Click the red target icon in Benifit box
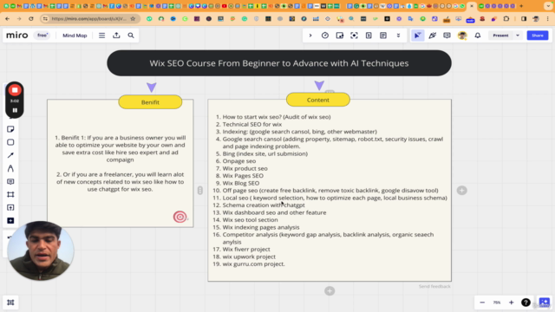The image size is (555, 312). pyautogui.click(x=180, y=217)
